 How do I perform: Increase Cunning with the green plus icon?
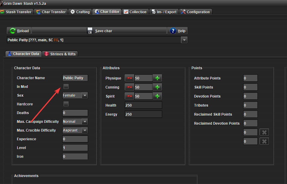157,87
